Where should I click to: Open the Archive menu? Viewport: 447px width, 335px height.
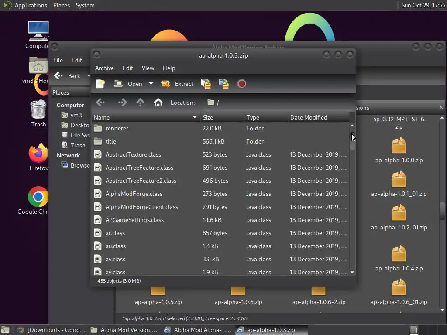click(104, 68)
